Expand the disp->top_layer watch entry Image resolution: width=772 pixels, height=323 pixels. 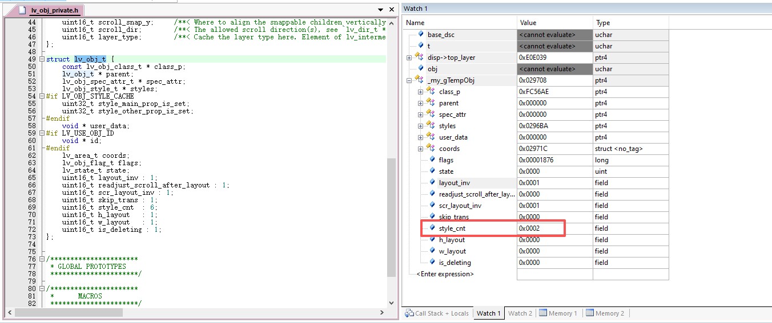point(409,58)
